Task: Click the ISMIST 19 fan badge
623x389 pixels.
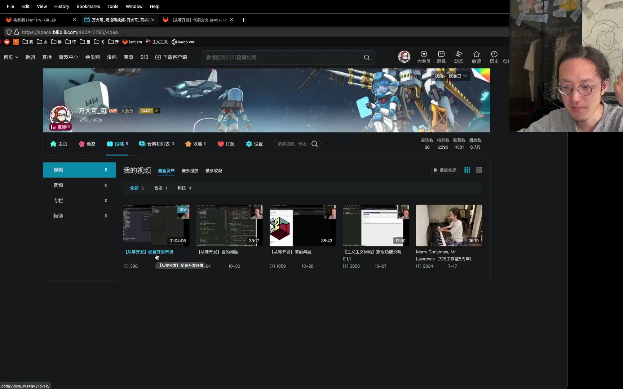Action: [149, 111]
